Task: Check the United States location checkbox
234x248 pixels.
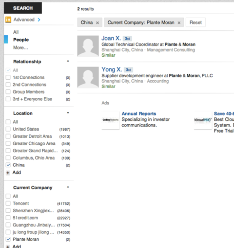Action: point(8,129)
